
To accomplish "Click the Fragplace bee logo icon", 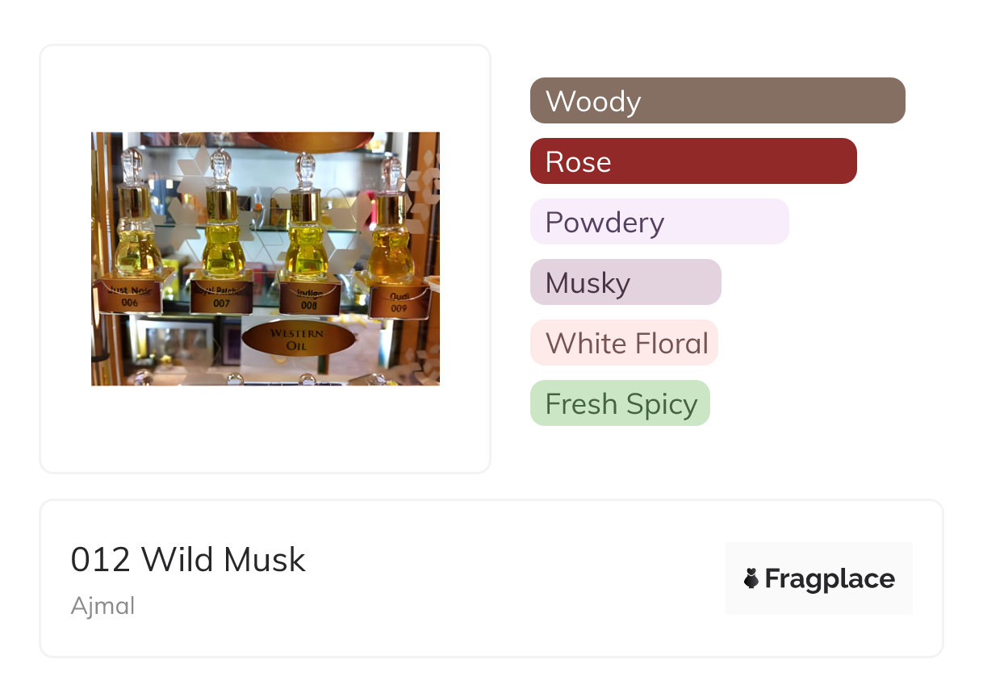I will (751, 578).
